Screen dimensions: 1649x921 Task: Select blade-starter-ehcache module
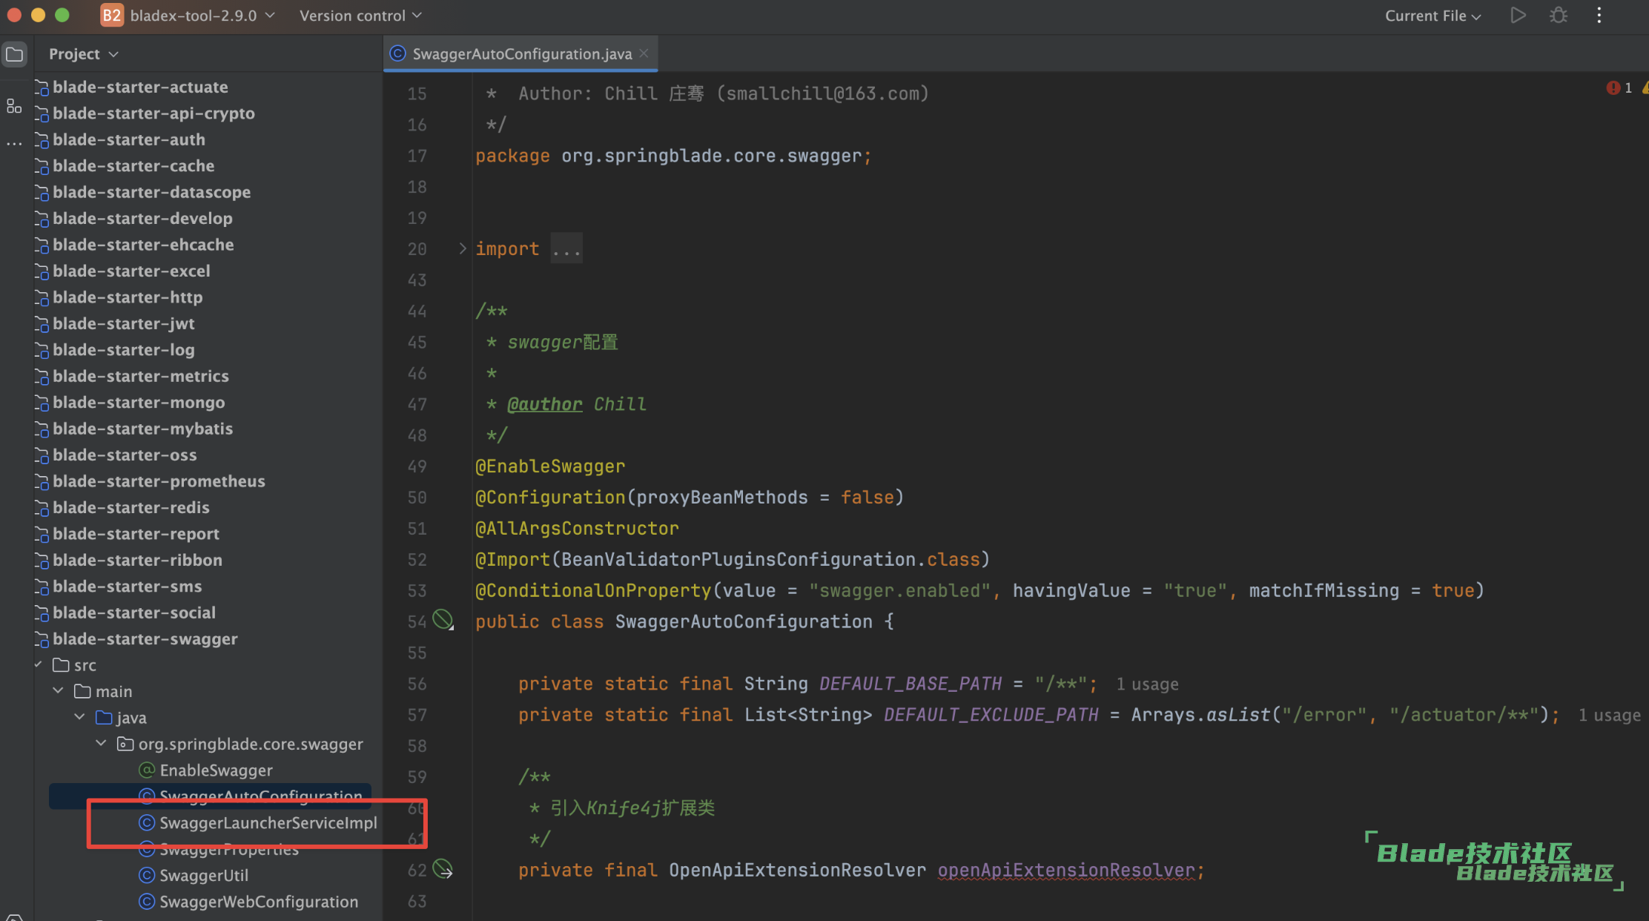pyautogui.click(x=143, y=245)
